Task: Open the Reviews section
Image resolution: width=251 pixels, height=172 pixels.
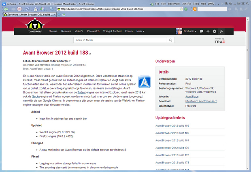Action: tap(66, 31)
